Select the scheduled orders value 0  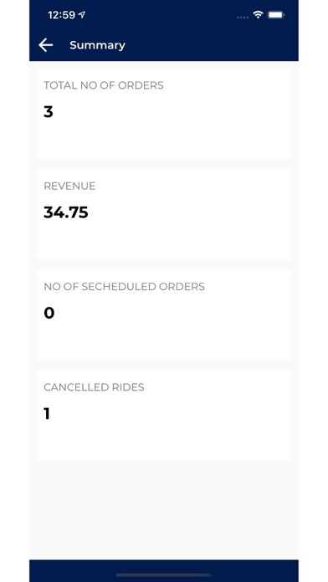point(49,313)
